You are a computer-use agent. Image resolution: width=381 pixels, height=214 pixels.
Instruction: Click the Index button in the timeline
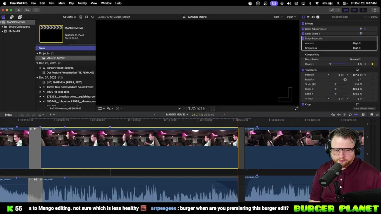coord(8,115)
